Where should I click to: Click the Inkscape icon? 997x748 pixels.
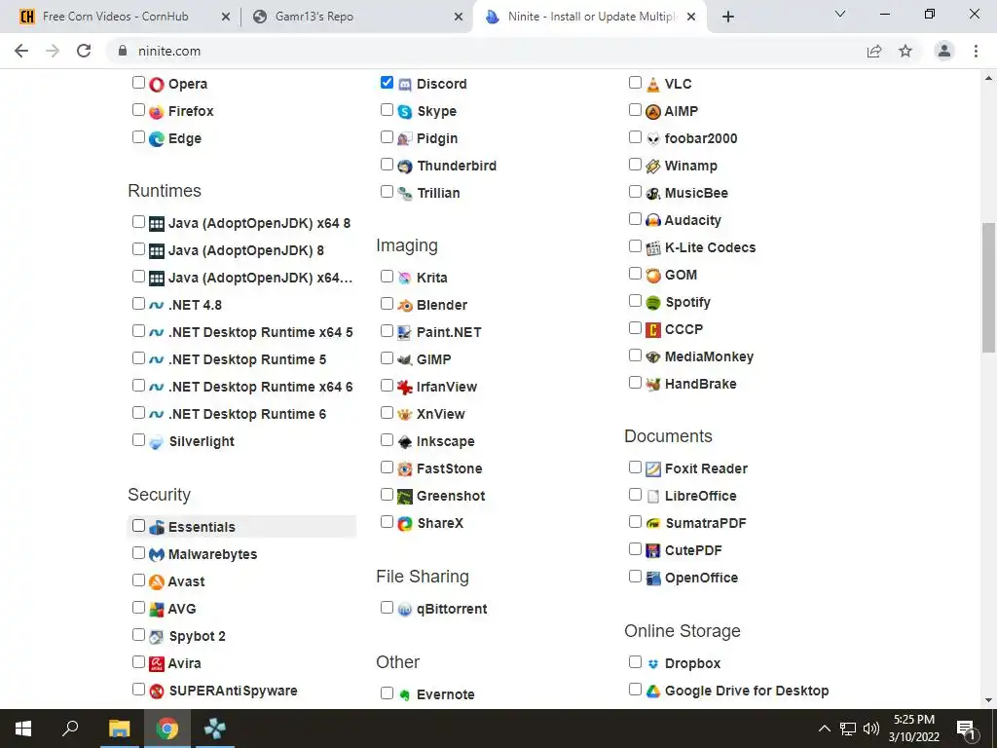pyautogui.click(x=405, y=441)
